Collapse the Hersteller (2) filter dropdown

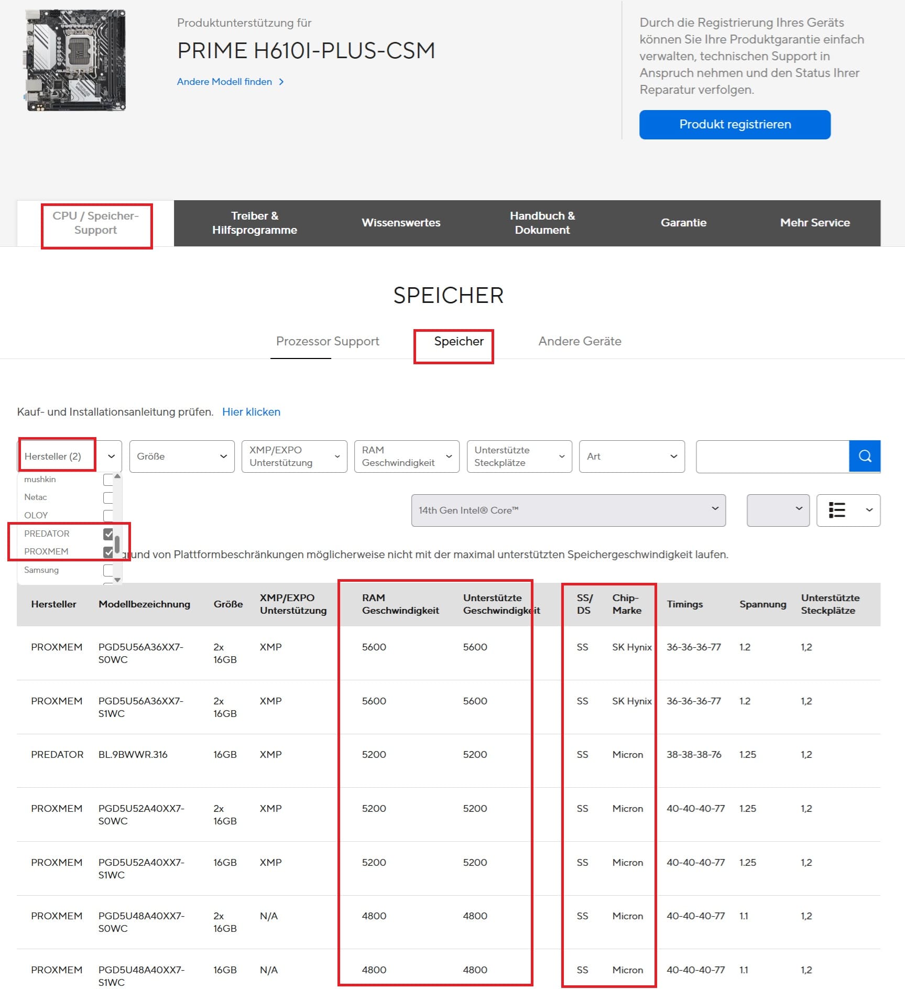tap(70, 457)
